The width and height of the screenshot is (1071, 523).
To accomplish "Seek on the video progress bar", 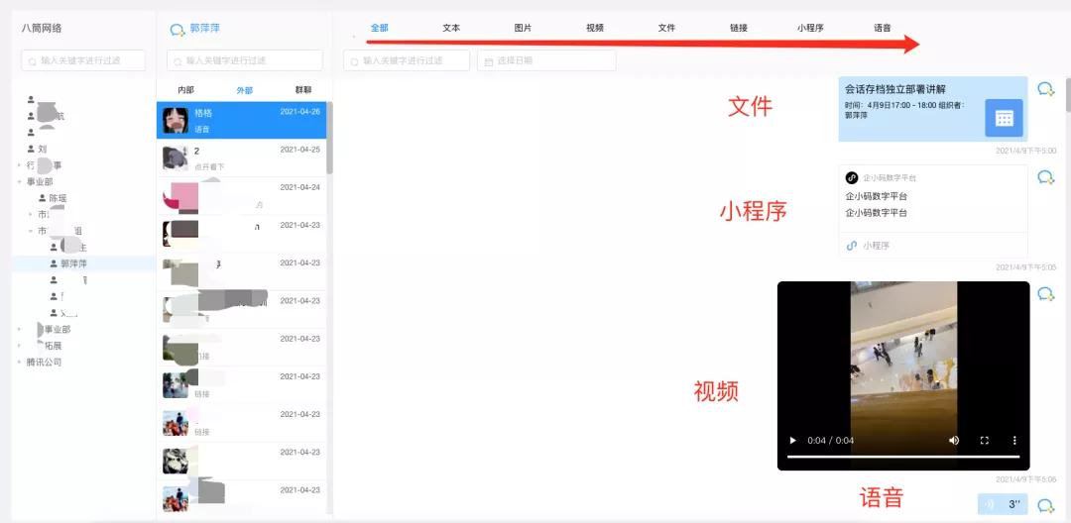I will pos(903,457).
